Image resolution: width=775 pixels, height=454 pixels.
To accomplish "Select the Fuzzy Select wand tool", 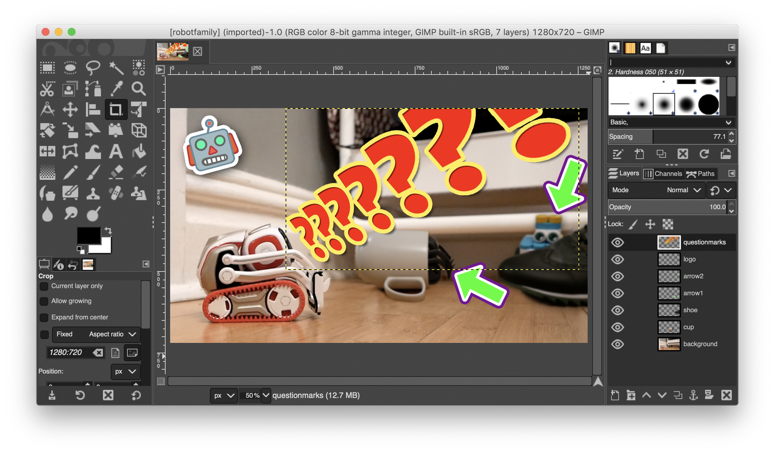I will click(x=116, y=68).
